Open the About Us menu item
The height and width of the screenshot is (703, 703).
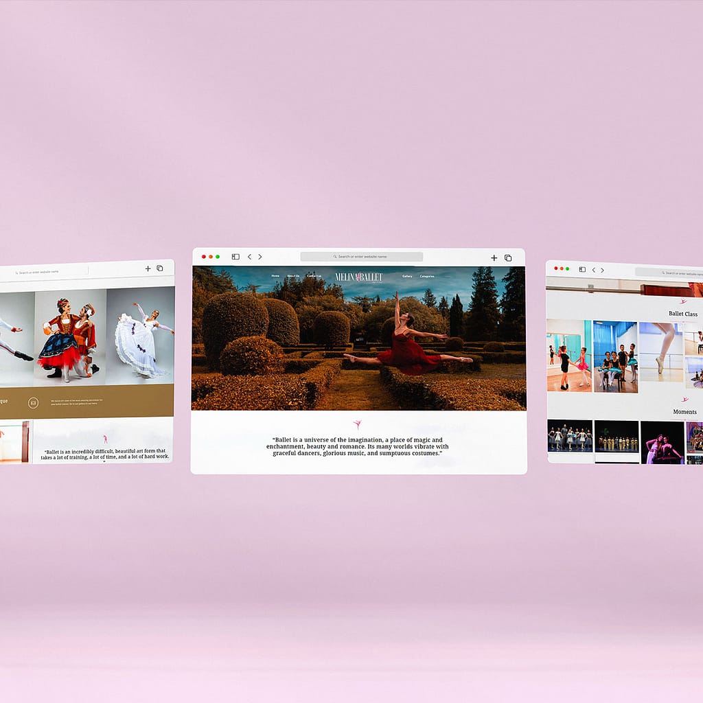coord(293,276)
